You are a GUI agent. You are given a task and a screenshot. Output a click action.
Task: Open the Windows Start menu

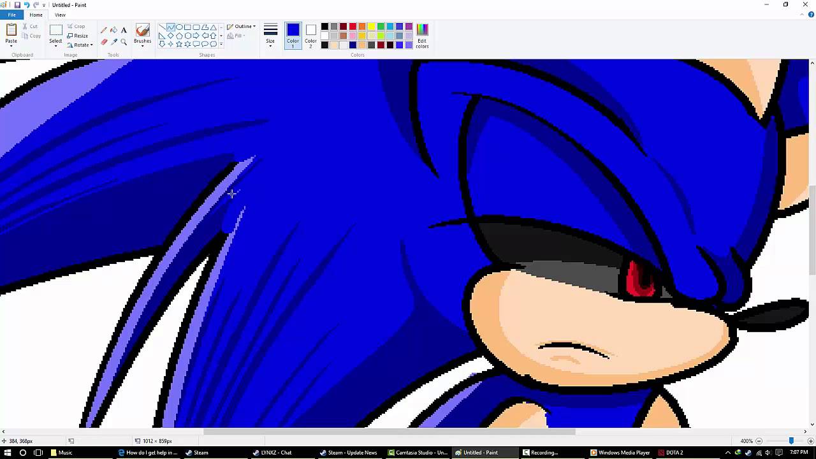click(x=8, y=453)
